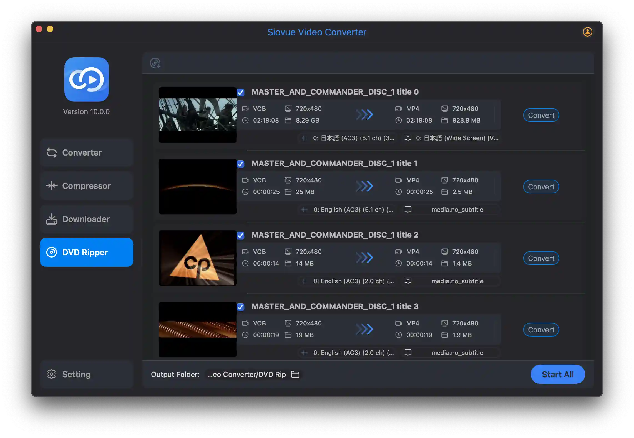Uncheck MASTER_AND_COMMANDER_DISC_1 title 1 checkbox
This screenshot has width=634, height=438.
[x=240, y=164]
